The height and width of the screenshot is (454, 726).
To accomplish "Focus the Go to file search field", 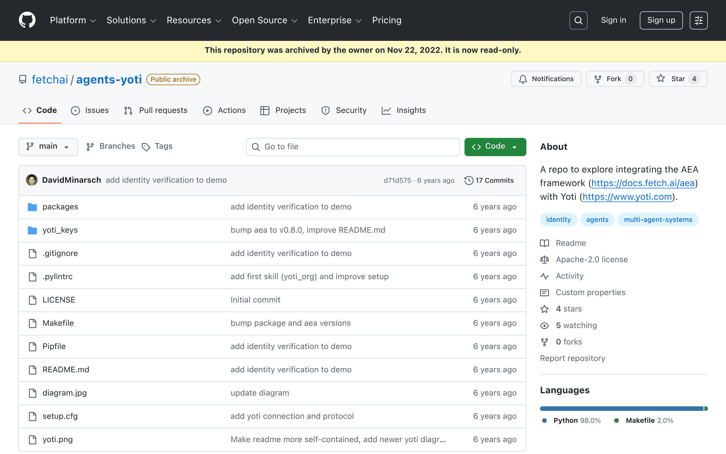I will (x=353, y=146).
